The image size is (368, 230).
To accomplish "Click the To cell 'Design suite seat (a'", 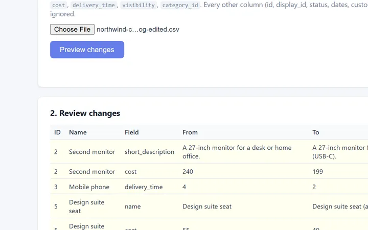I will (x=340, y=206).
